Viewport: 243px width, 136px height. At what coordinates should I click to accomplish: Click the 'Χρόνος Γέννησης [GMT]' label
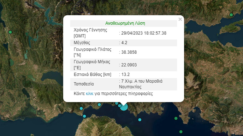(90, 33)
